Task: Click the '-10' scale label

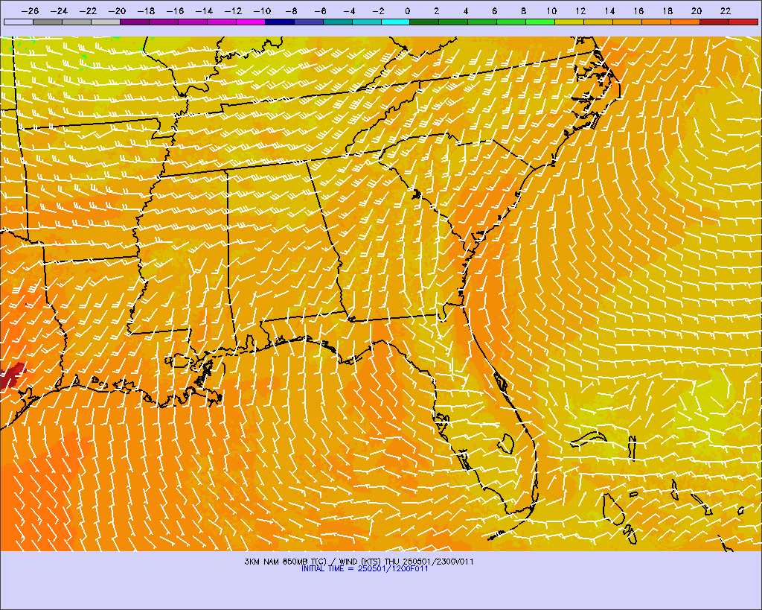Action: pos(262,11)
